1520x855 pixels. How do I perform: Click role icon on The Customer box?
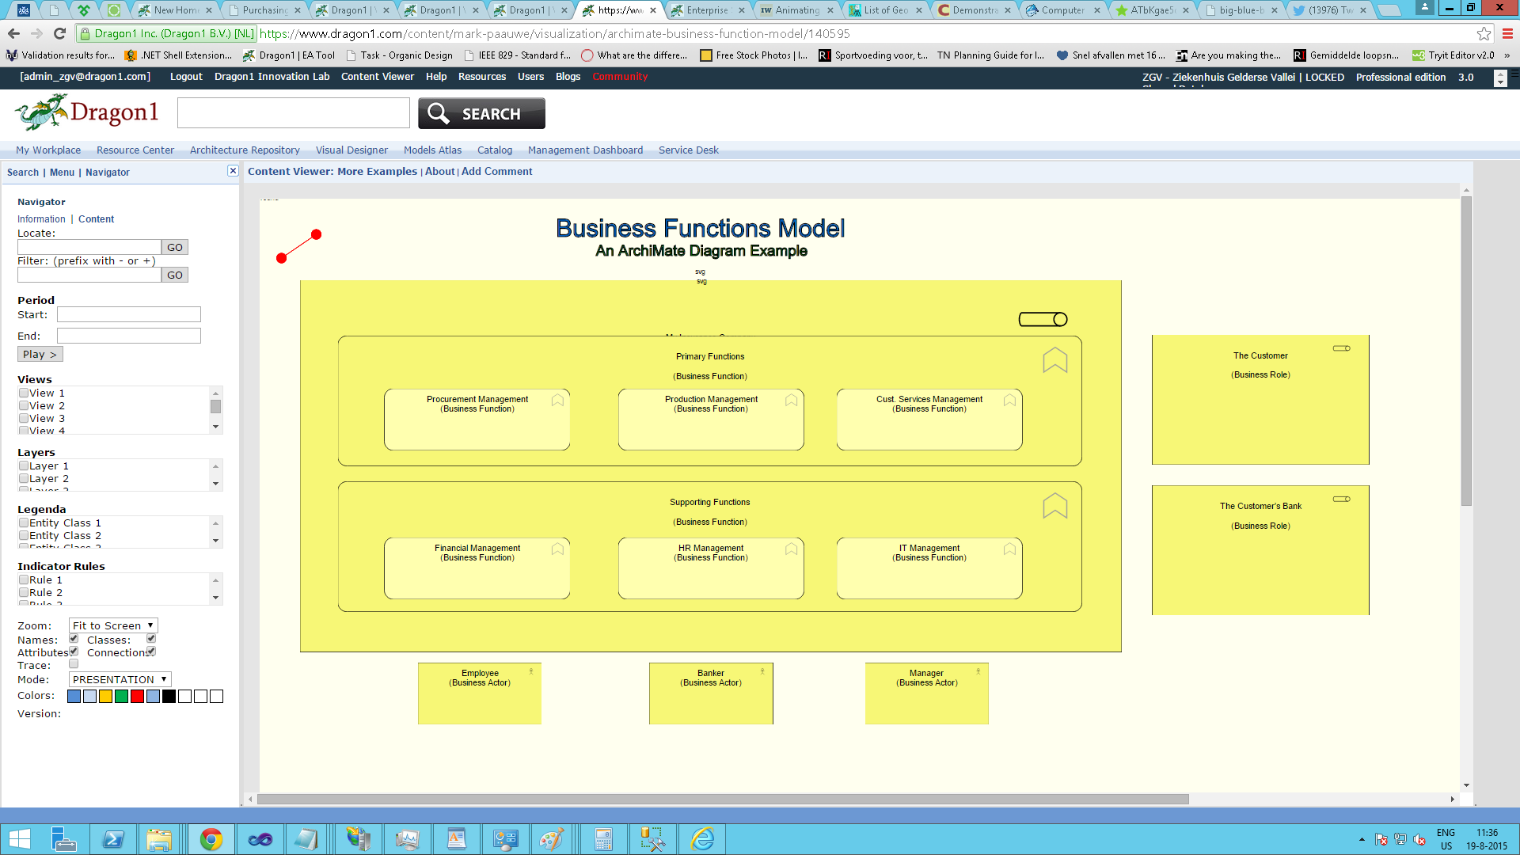coord(1341,348)
